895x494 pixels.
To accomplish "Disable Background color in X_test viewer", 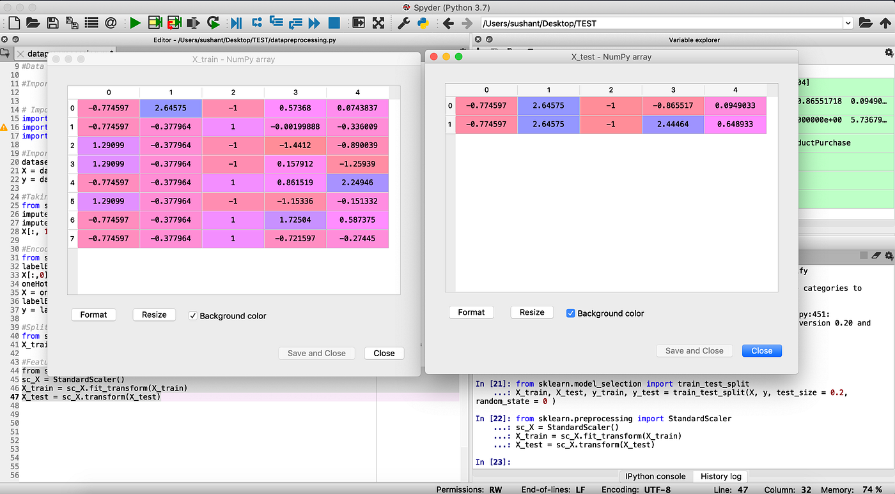I will point(570,312).
